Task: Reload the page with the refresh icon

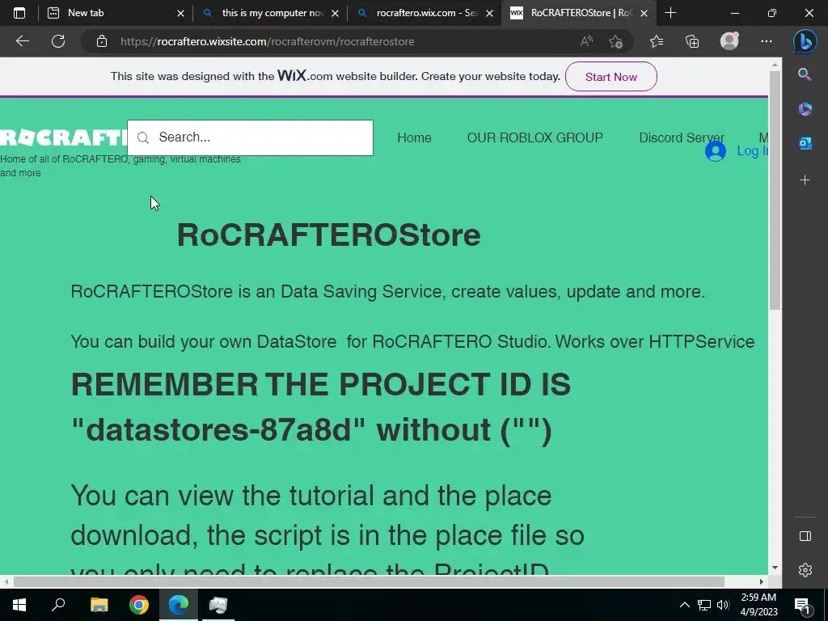Action: click(58, 41)
